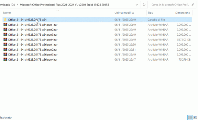Sort by the Dimensione column header
The width and height of the screenshot is (198, 120).
tap(182, 13)
